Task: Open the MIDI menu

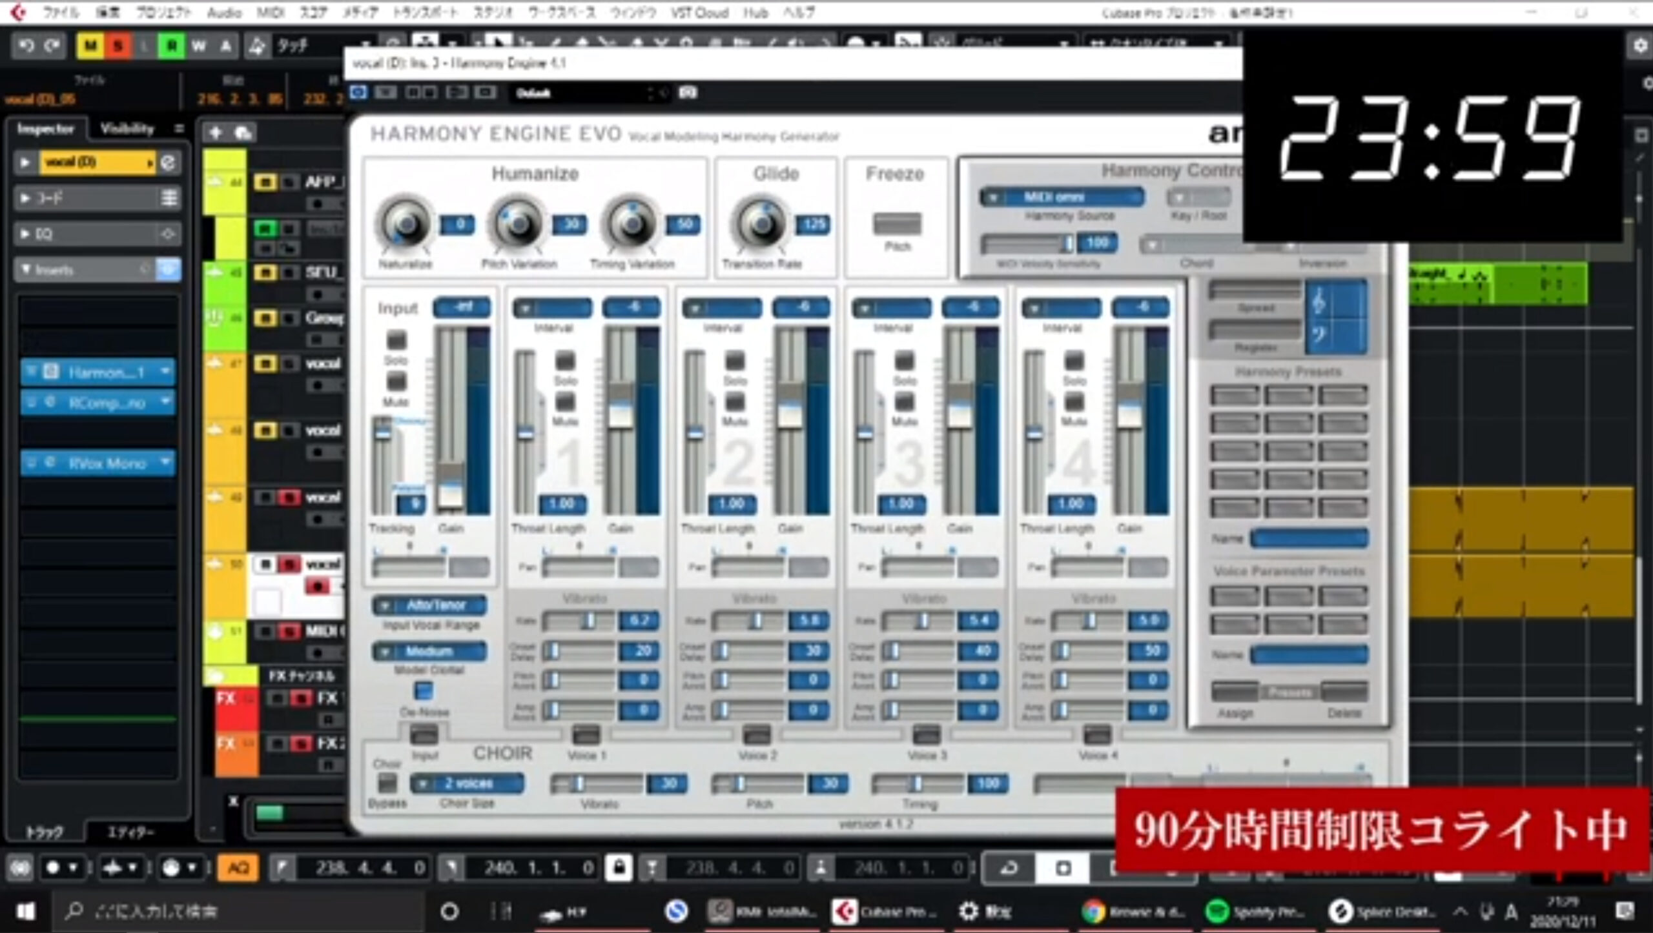Action: (x=271, y=12)
